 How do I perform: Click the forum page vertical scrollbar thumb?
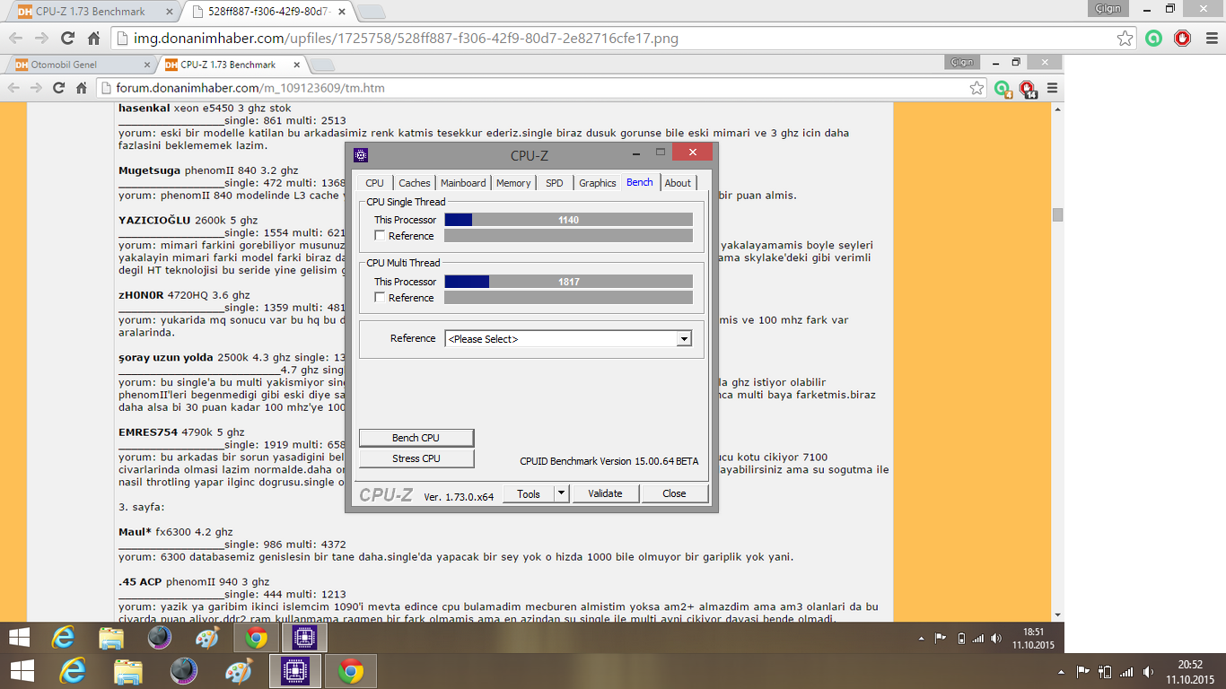[x=1058, y=214]
